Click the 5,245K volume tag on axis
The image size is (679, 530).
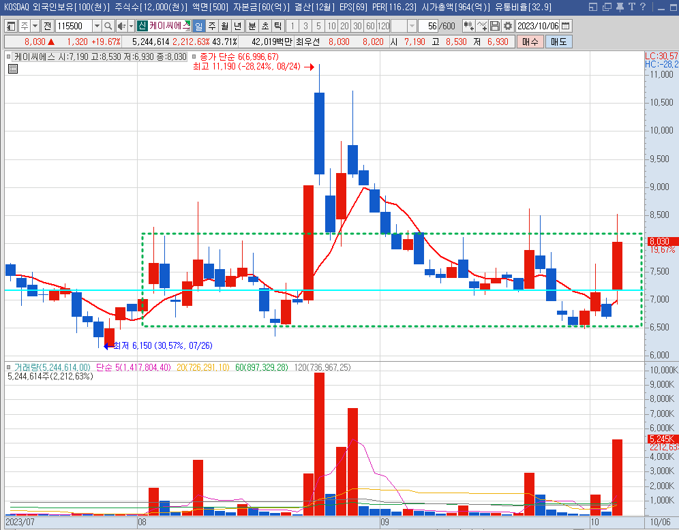click(x=663, y=439)
